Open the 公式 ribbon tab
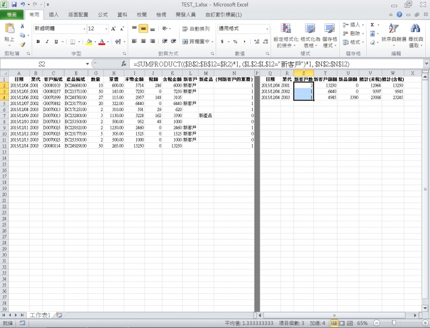430x328 pixels. coord(103,14)
